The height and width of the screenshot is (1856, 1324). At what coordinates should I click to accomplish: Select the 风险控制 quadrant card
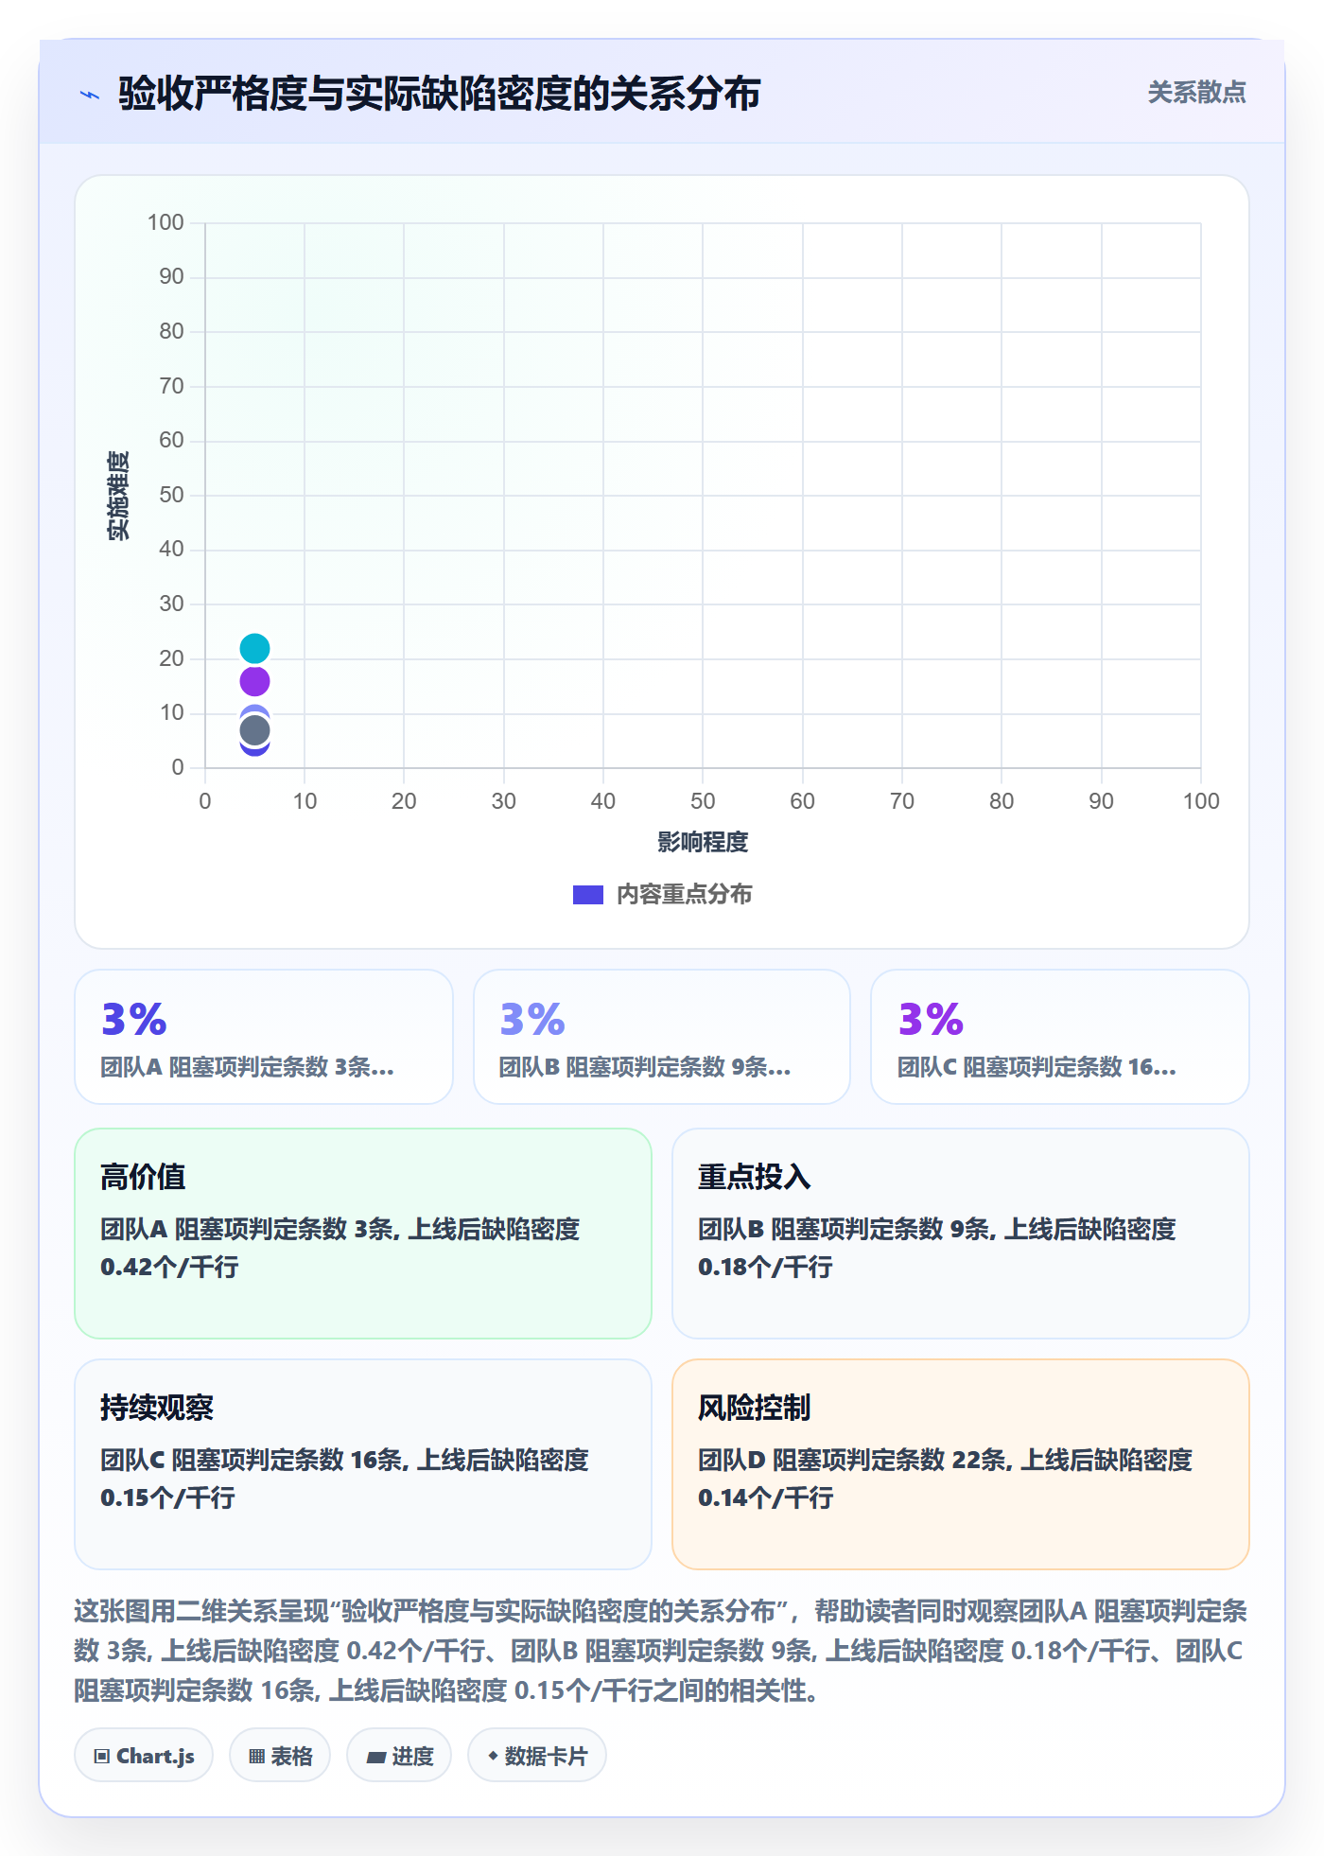(961, 1464)
